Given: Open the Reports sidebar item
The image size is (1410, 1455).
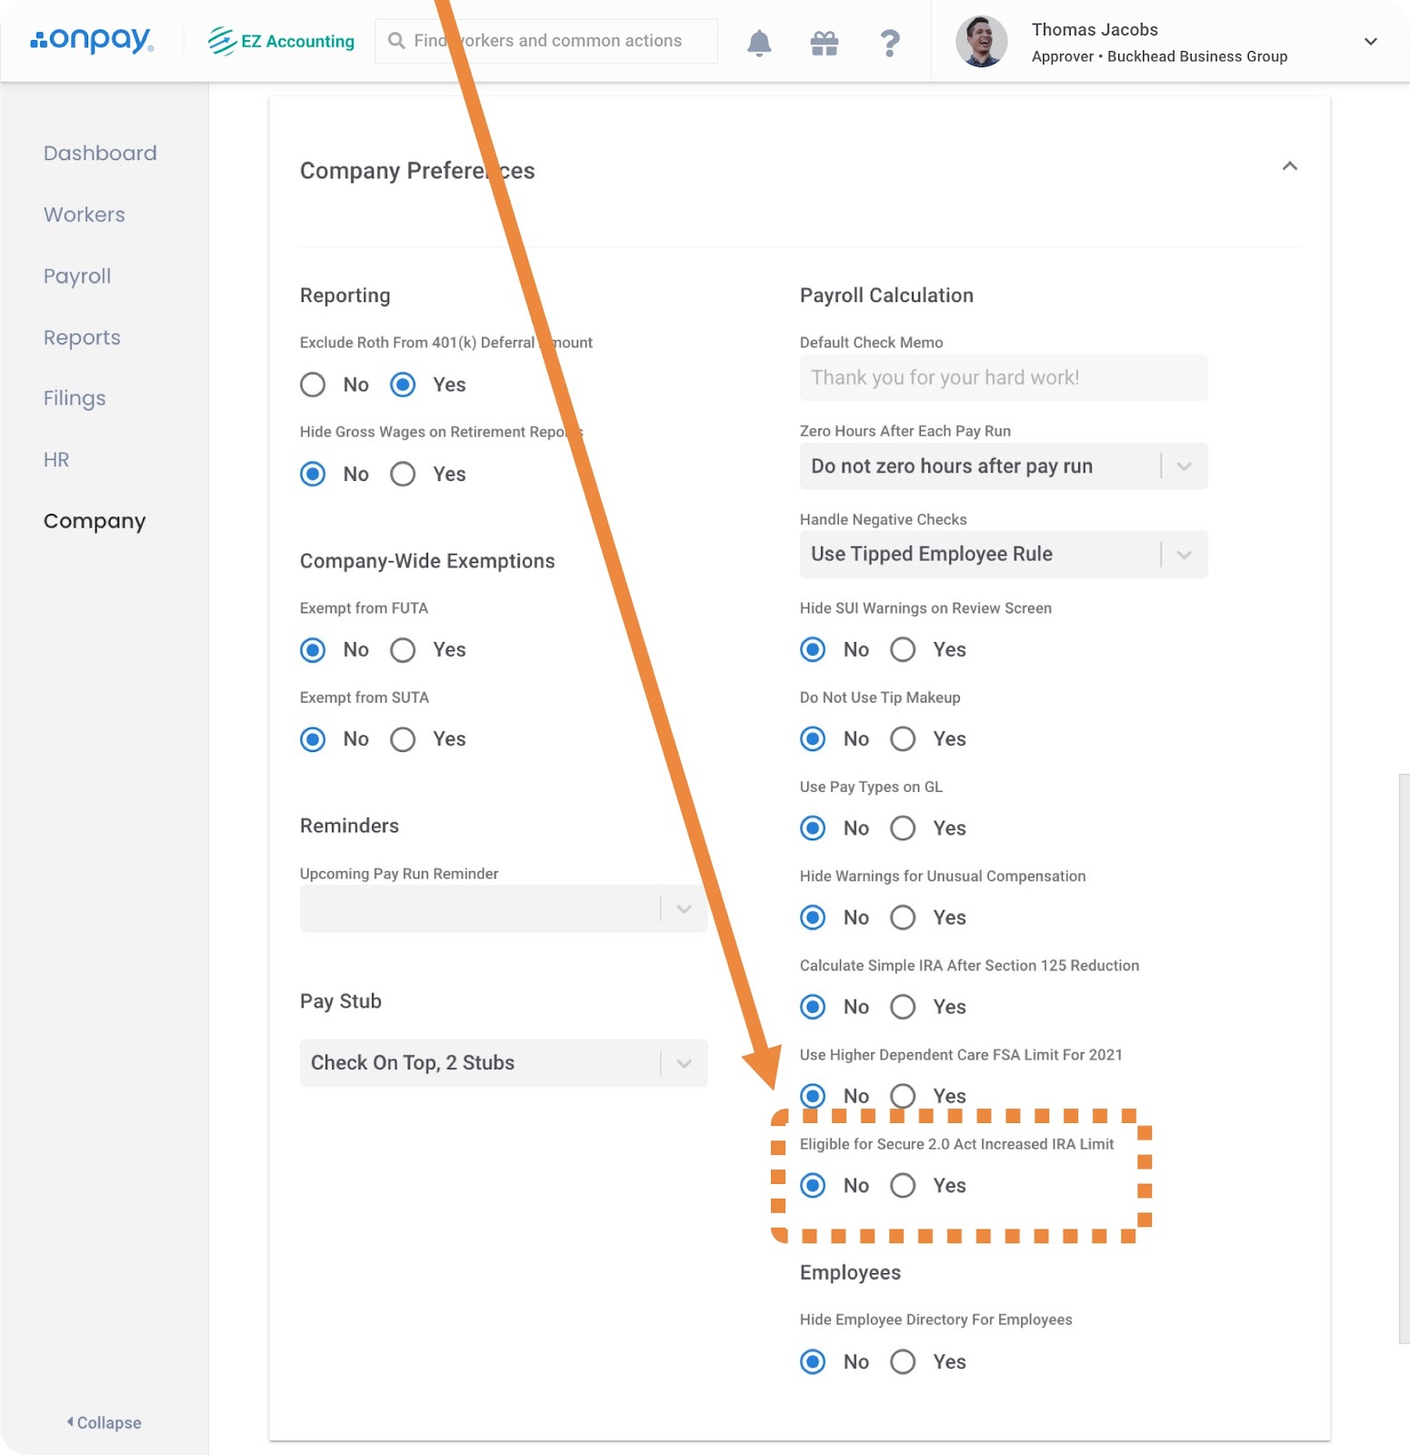Looking at the screenshot, I should (82, 337).
